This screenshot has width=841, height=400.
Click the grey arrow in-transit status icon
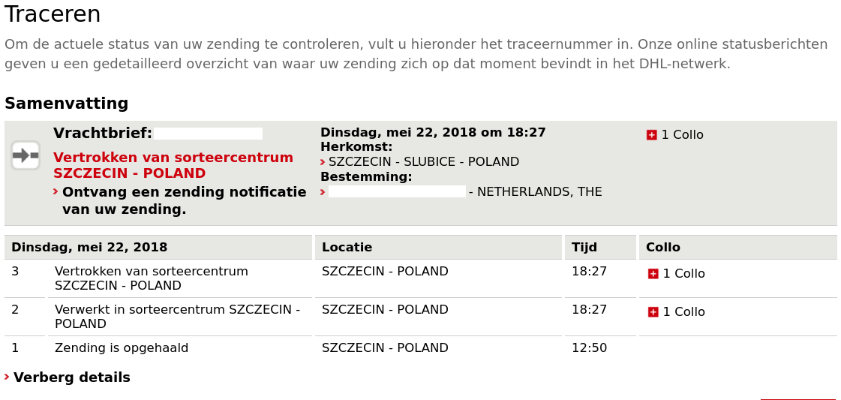coord(26,155)
